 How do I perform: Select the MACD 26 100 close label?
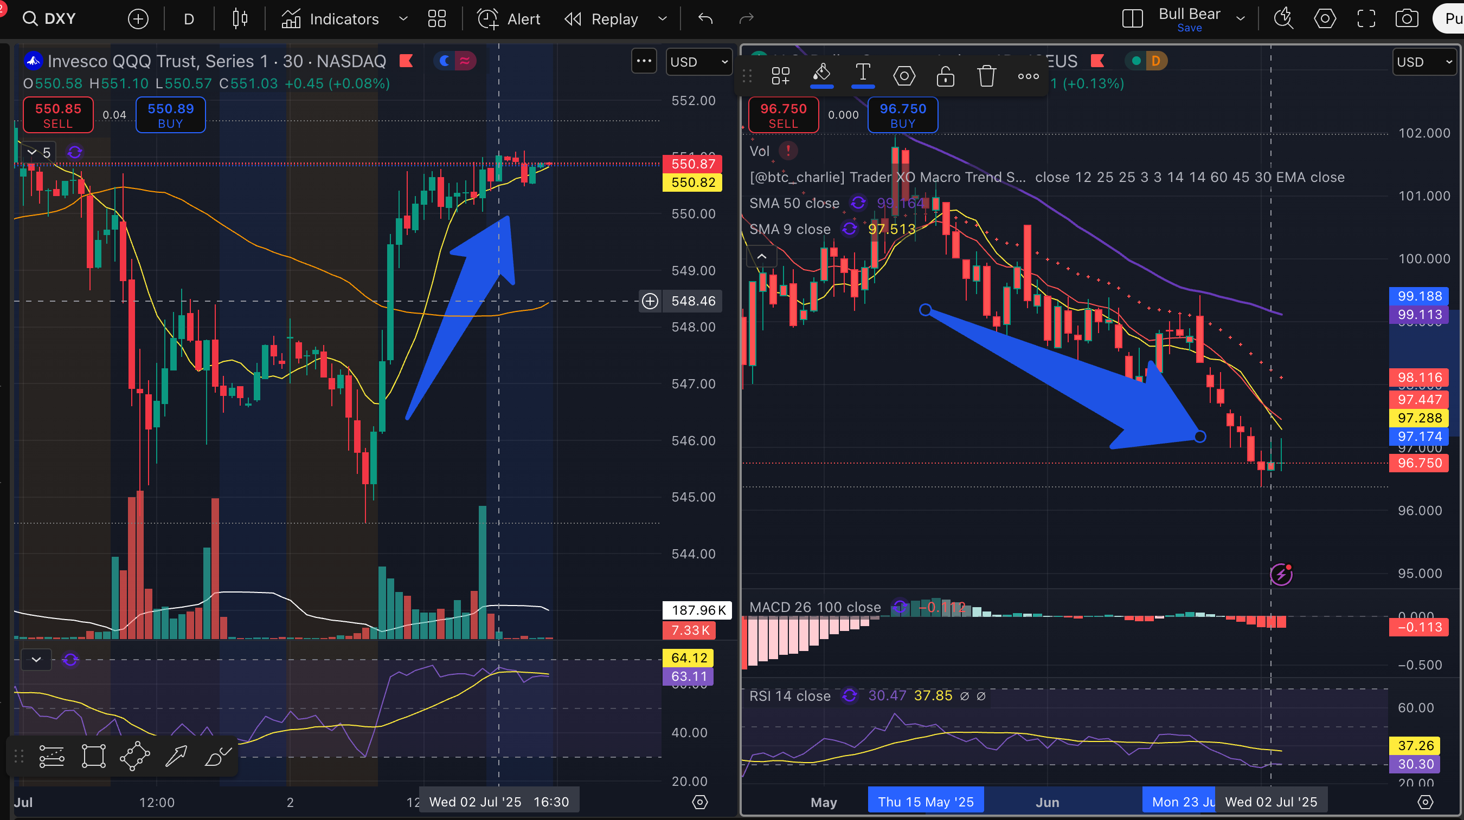pyautogui.click(x=815, y=608)
